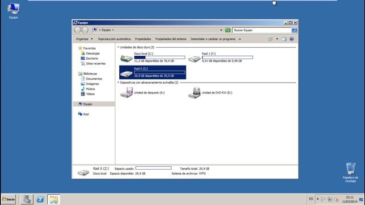Image resolution: width=365 pixels, height=205 pixels.
Task: Select Bibliotecas in navigation pane
Action: 90,73
